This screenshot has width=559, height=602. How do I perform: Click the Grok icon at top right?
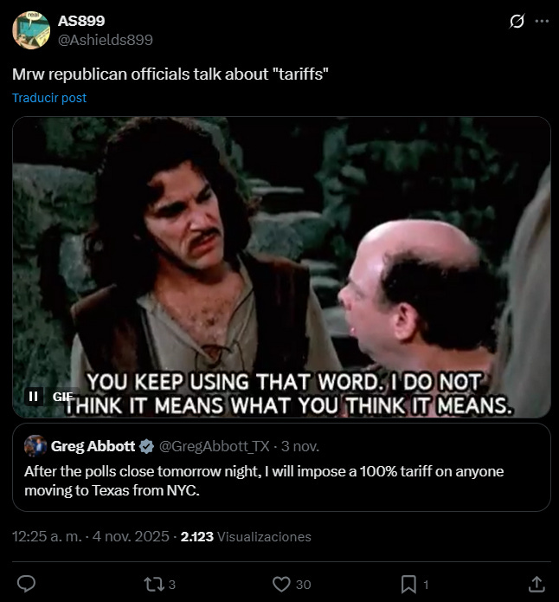517,21
